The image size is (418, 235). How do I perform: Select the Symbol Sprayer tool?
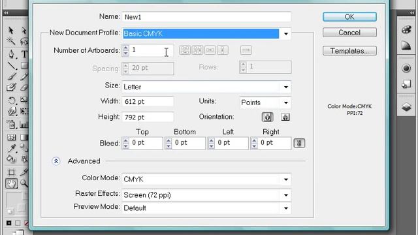tap(12, 124)
